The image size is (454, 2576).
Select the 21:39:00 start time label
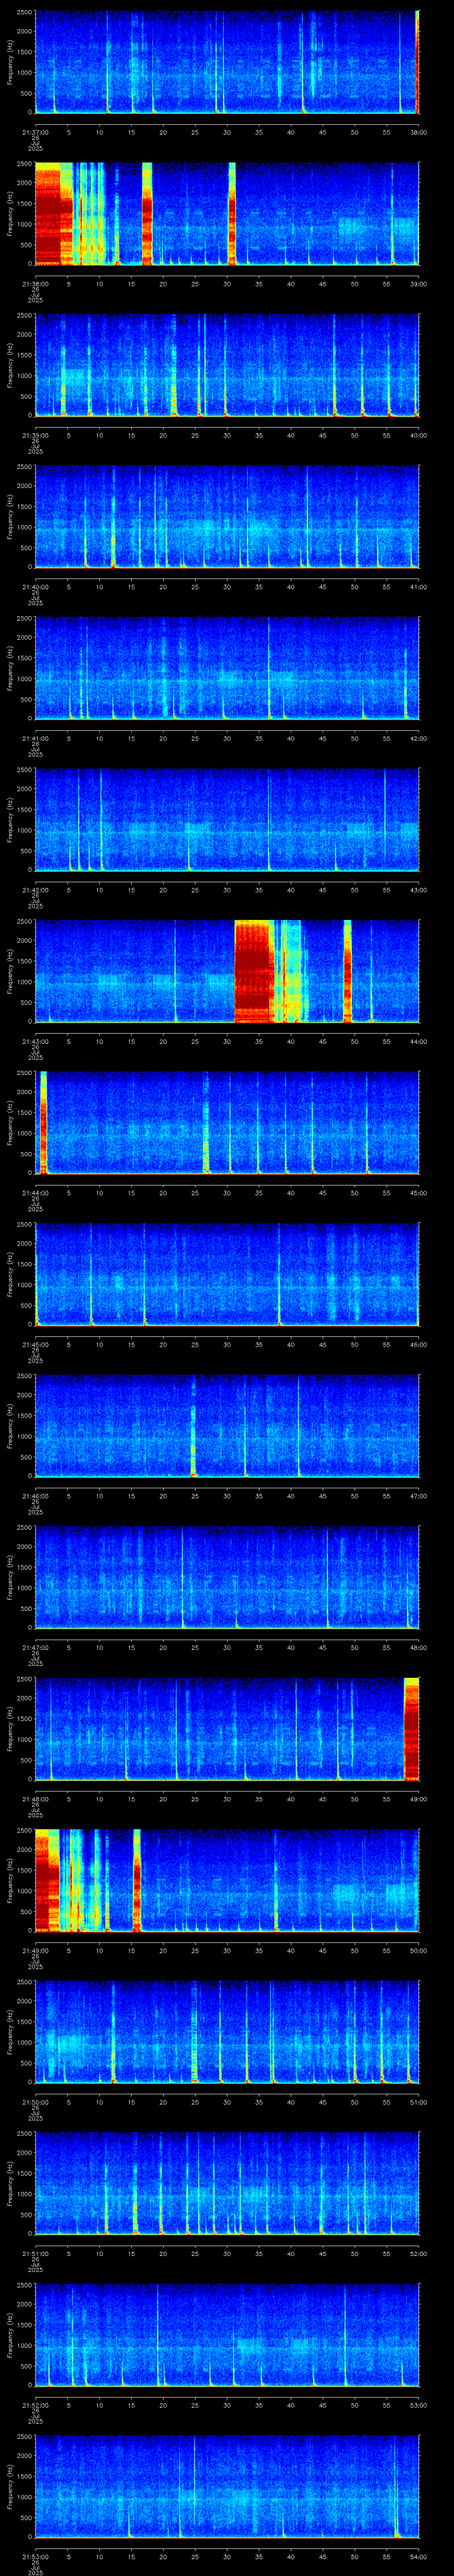coord(35,435)
